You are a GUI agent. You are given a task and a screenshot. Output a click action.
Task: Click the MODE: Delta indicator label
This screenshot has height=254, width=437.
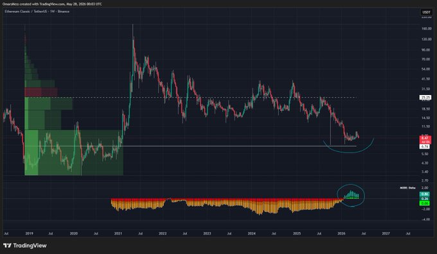(x=407, y=188)
